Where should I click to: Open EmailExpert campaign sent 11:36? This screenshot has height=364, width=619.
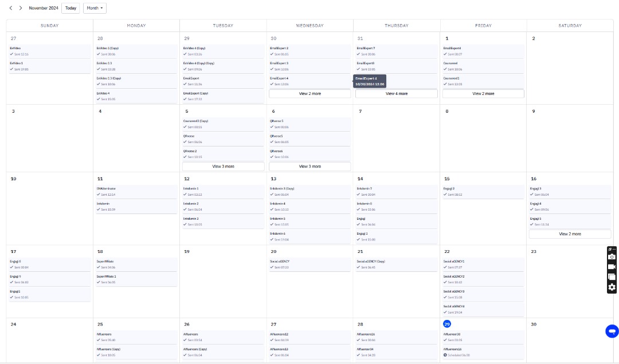(x=223, y=81)
